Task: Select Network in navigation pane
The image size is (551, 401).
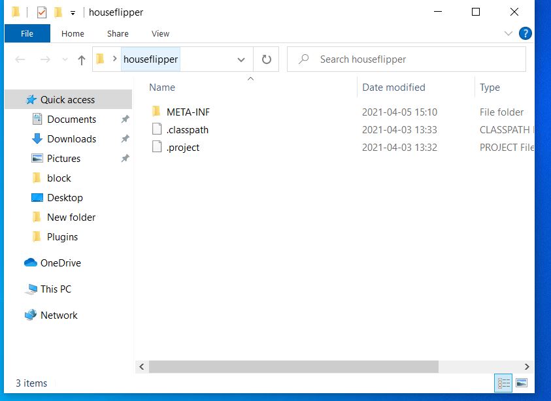Action: (59, 315)
